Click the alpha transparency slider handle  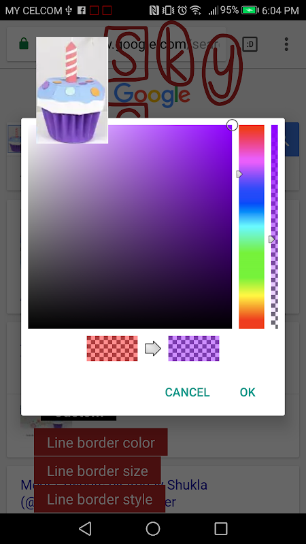pos(271,239)
